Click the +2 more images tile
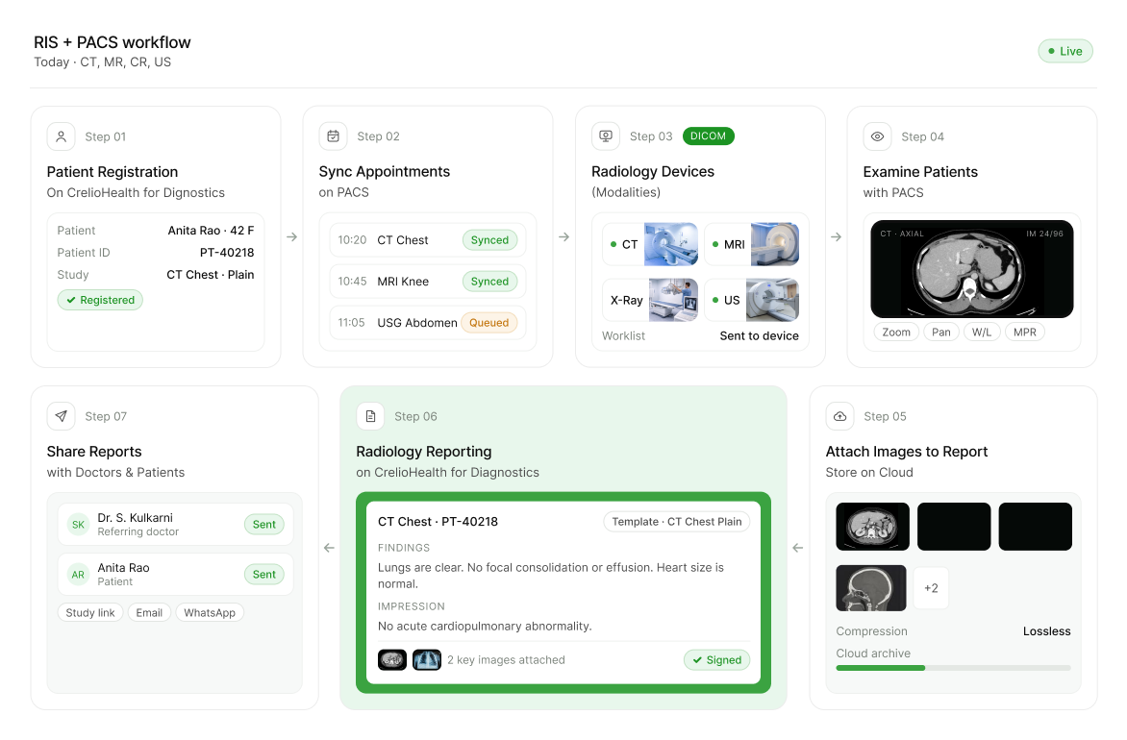 (931, 588)
